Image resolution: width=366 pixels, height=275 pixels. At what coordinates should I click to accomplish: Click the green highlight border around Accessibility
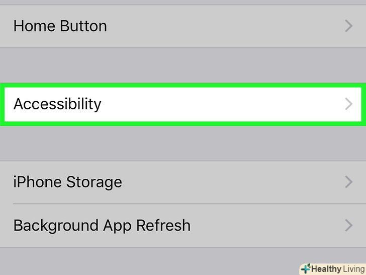[x=182, y=86]
